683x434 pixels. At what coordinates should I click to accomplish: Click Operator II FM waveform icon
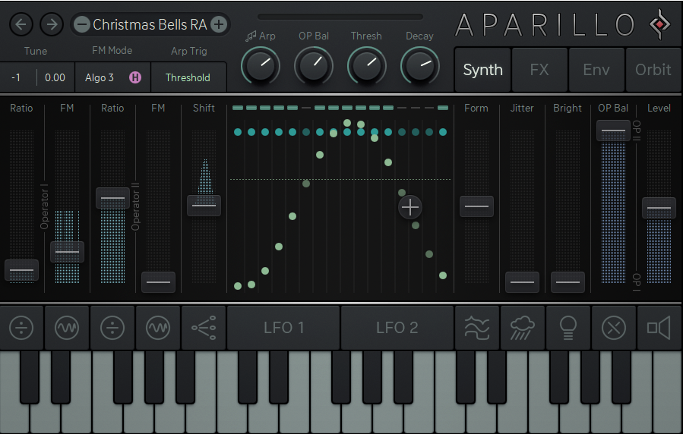tap(158, 328)
